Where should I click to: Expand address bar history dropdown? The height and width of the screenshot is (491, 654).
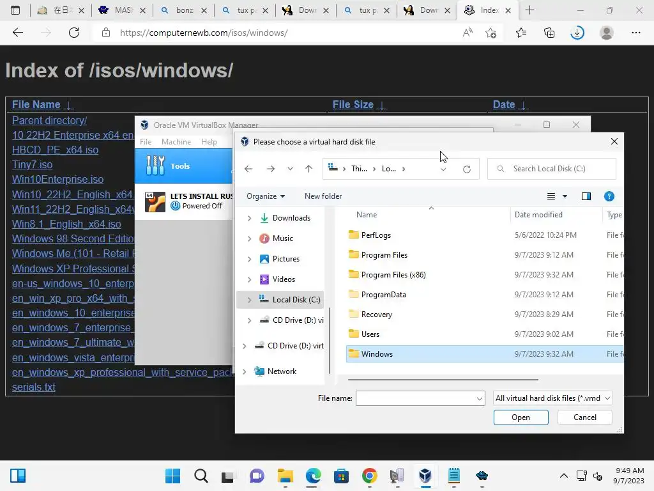(443, 169)
